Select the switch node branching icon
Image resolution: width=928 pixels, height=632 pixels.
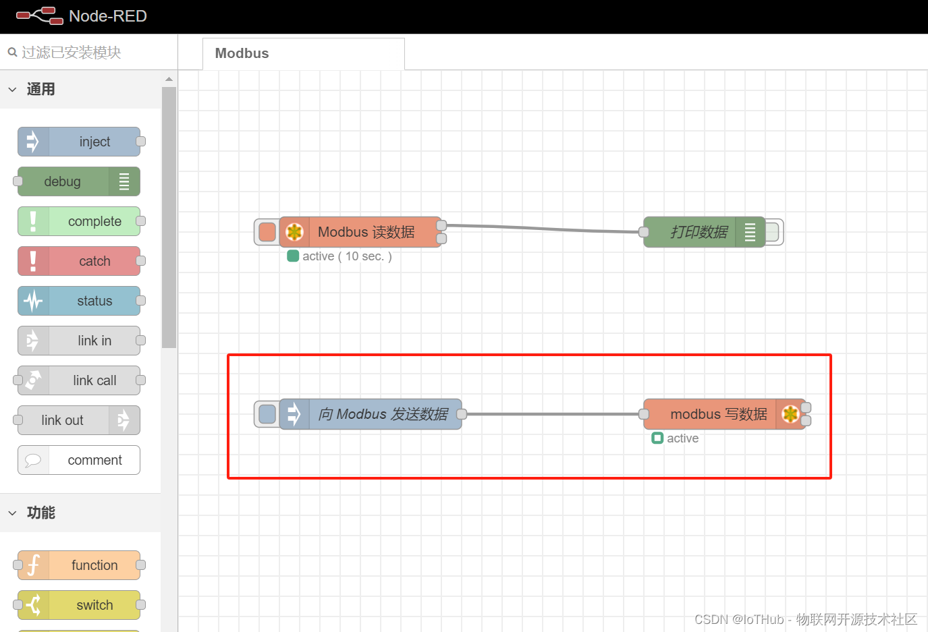[x=33, y=605]
